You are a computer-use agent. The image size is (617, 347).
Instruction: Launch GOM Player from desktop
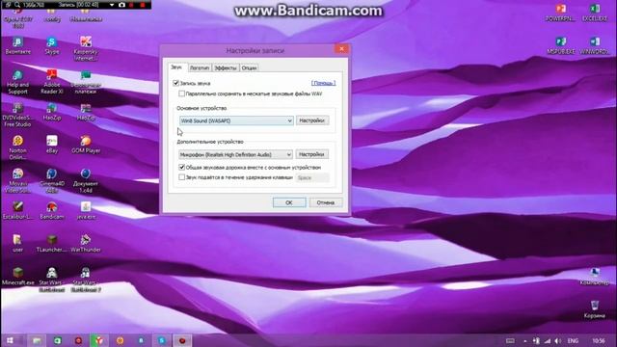pos(86,145)
